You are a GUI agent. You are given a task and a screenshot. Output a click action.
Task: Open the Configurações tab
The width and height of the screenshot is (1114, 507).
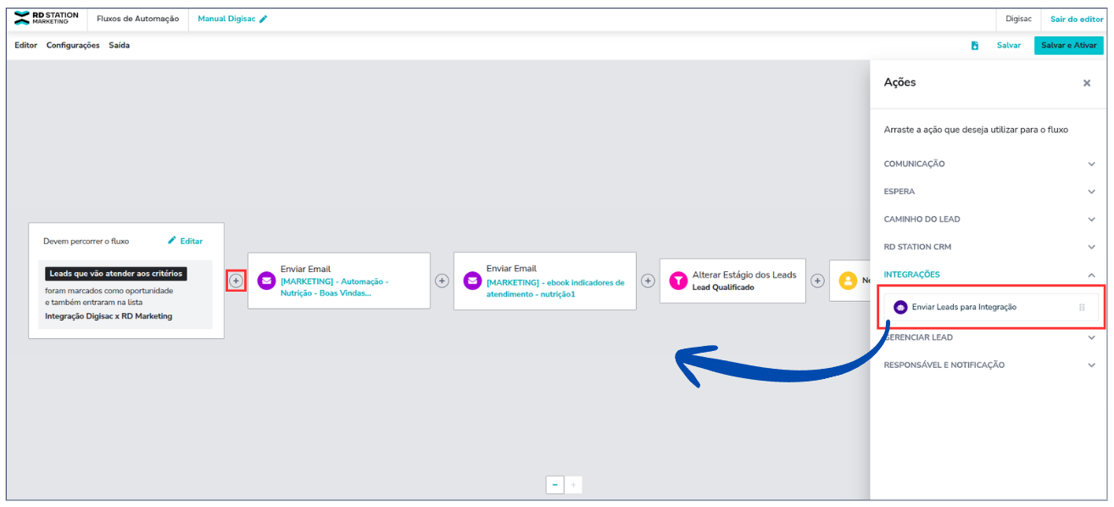(x=73, y=46)
